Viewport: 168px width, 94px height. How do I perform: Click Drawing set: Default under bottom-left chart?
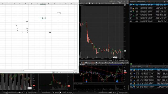click(x=33, y=93)
